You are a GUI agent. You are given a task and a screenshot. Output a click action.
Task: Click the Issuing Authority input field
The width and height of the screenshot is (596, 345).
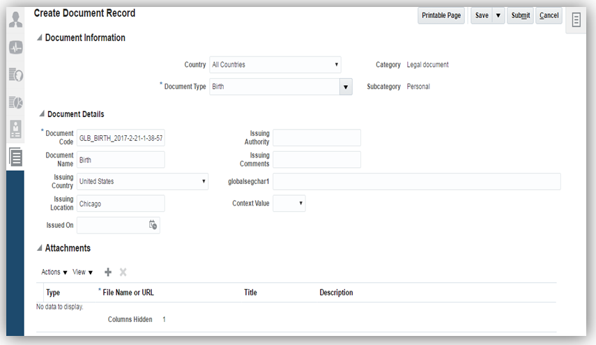[316, 138]
